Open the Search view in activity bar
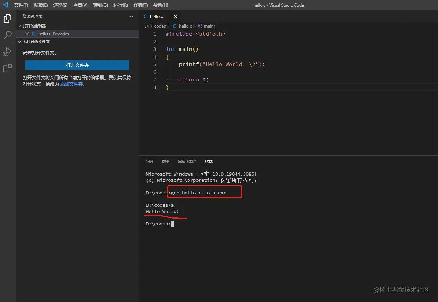 8,35
